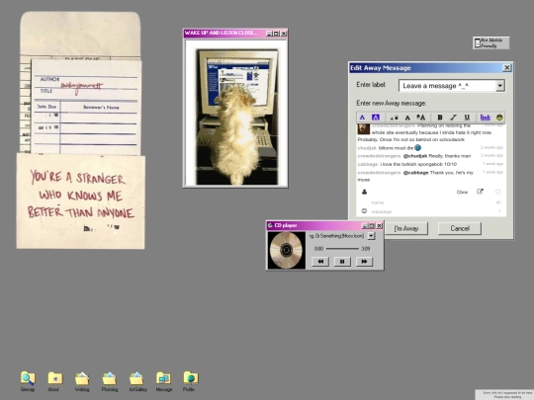Open the Weblog folder icon
The height and width of the screenshot is (400, 534).
pyautogui.click(x=82, y=378)
